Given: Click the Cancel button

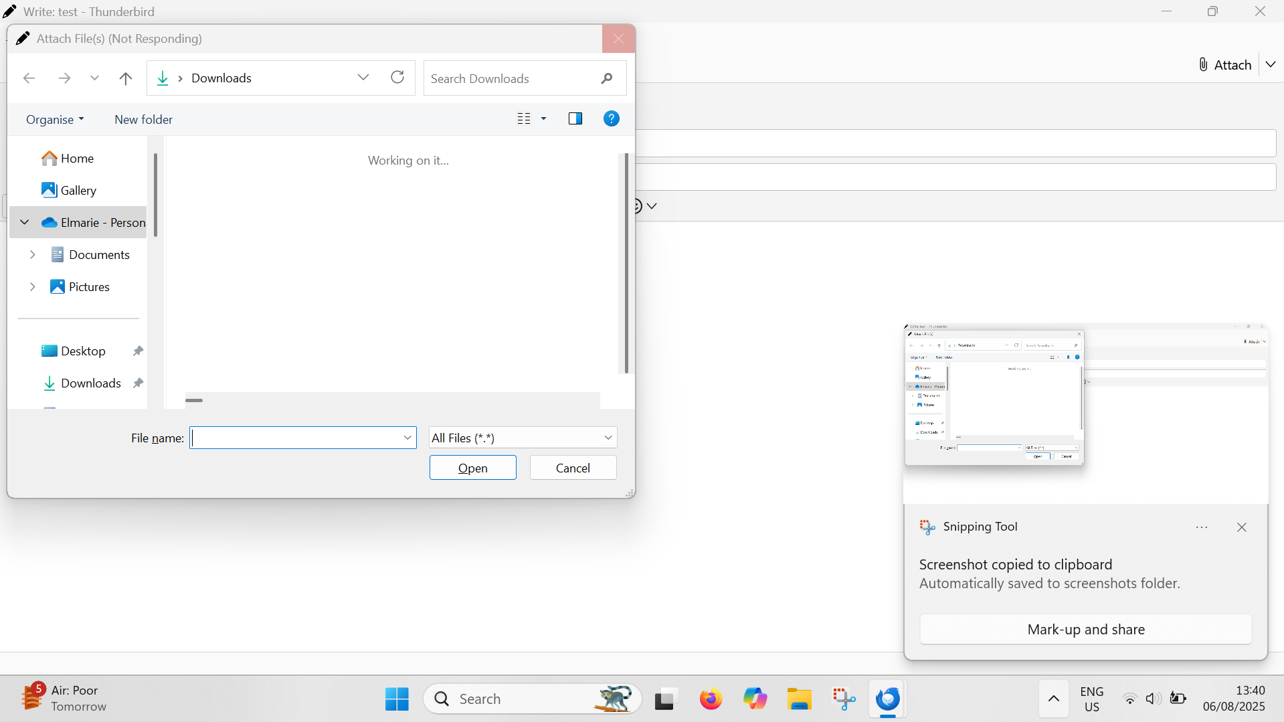Looking at the screenshot, I should click(x=573, y=468).
